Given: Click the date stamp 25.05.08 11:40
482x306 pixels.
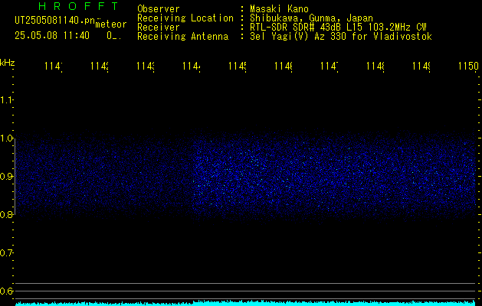Looking at the screenshot, I should pyautogui.click(x=52, y=35).
